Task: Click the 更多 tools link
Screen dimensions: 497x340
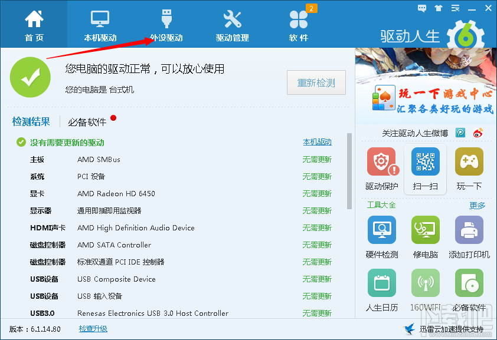Action: [477, 205]
